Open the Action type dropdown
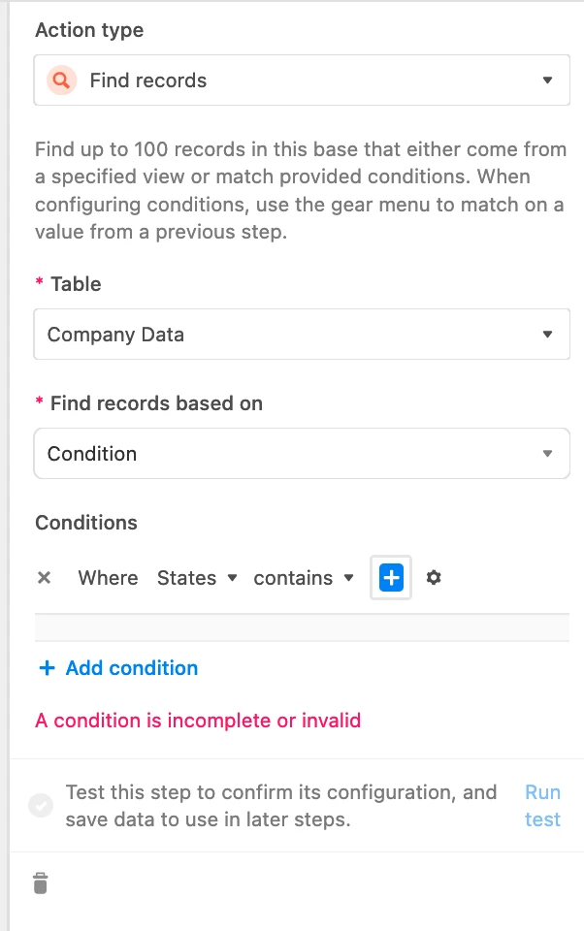This screenshot has height=931, width=584. (x=302, y=80)
